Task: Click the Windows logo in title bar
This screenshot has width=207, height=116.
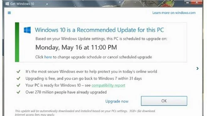Action: tap(7, 4)
